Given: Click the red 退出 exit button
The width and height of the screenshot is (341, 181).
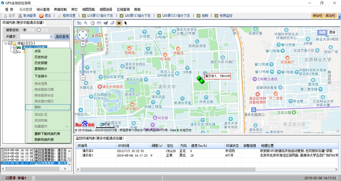Looking at the screenshot, I should 45,16.
